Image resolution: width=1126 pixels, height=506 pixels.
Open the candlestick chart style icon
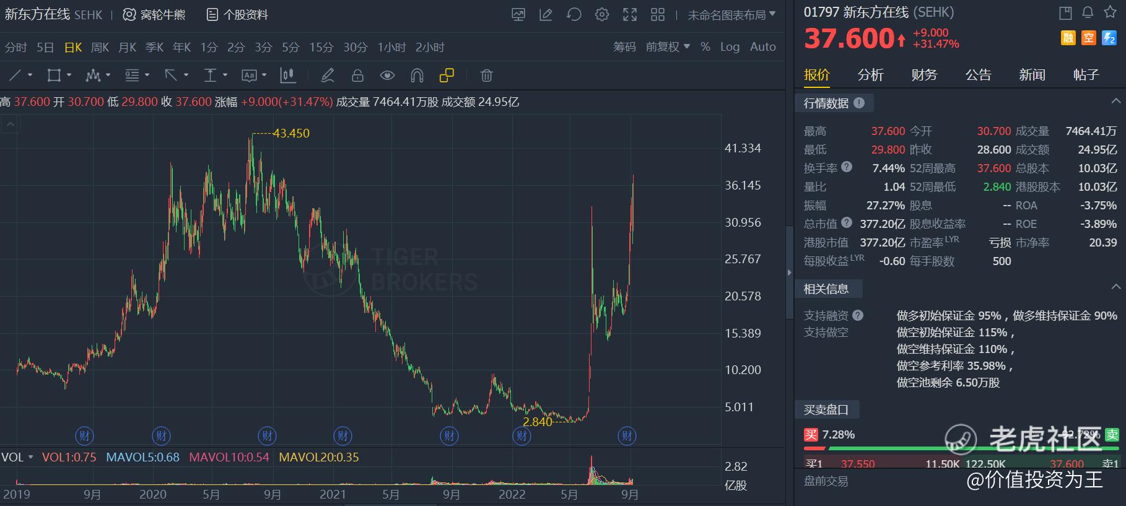(x=287, y=76)
